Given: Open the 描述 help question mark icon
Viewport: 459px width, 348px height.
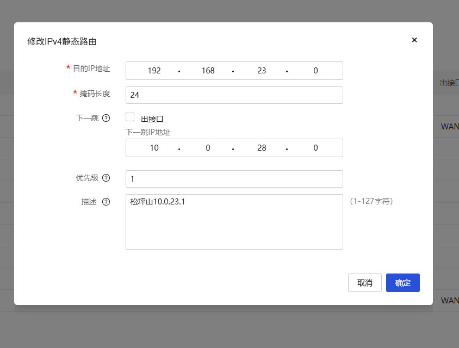Looking at the screenshot, I should [x=106, y=202].
